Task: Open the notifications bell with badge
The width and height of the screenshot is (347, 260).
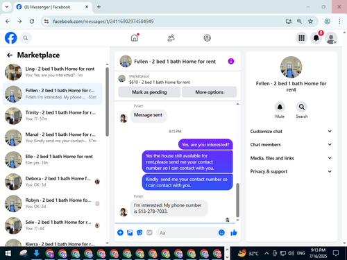Action: click(316, 38)
